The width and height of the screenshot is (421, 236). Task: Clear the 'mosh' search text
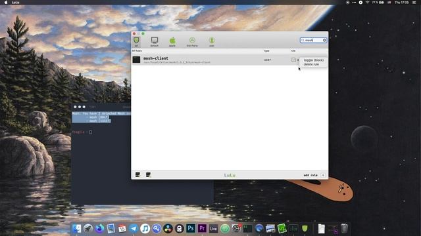[x=324, y=40]
